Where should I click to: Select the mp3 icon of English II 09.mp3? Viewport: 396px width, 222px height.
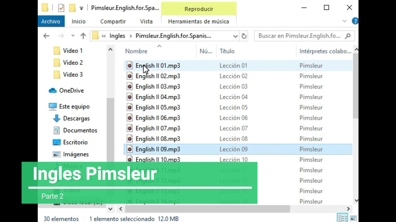pos(130,150)
